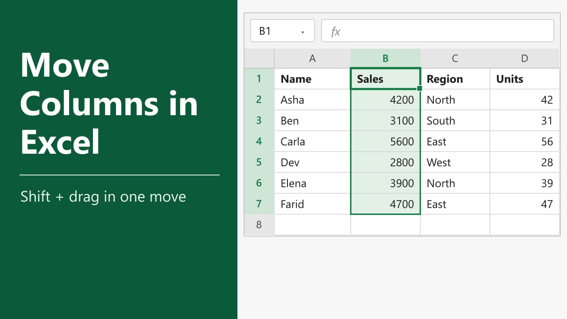Select column B header
Viewport: 567px width, 319px height.
pos(385,58)
